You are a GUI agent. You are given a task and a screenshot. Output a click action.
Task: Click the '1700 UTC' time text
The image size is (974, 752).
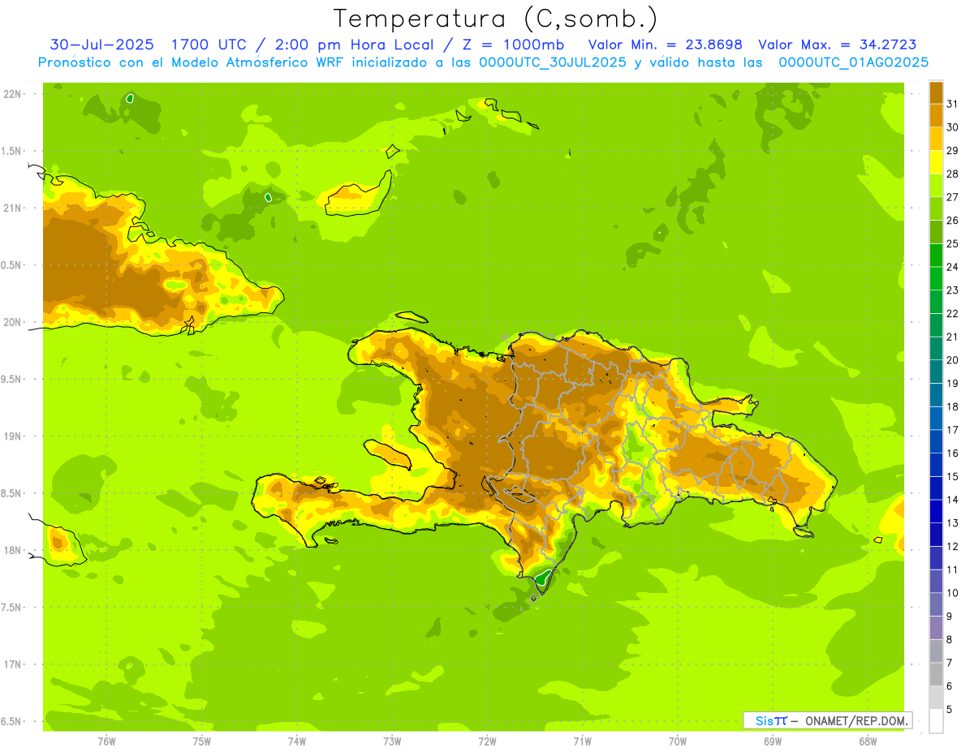[211, 45]
